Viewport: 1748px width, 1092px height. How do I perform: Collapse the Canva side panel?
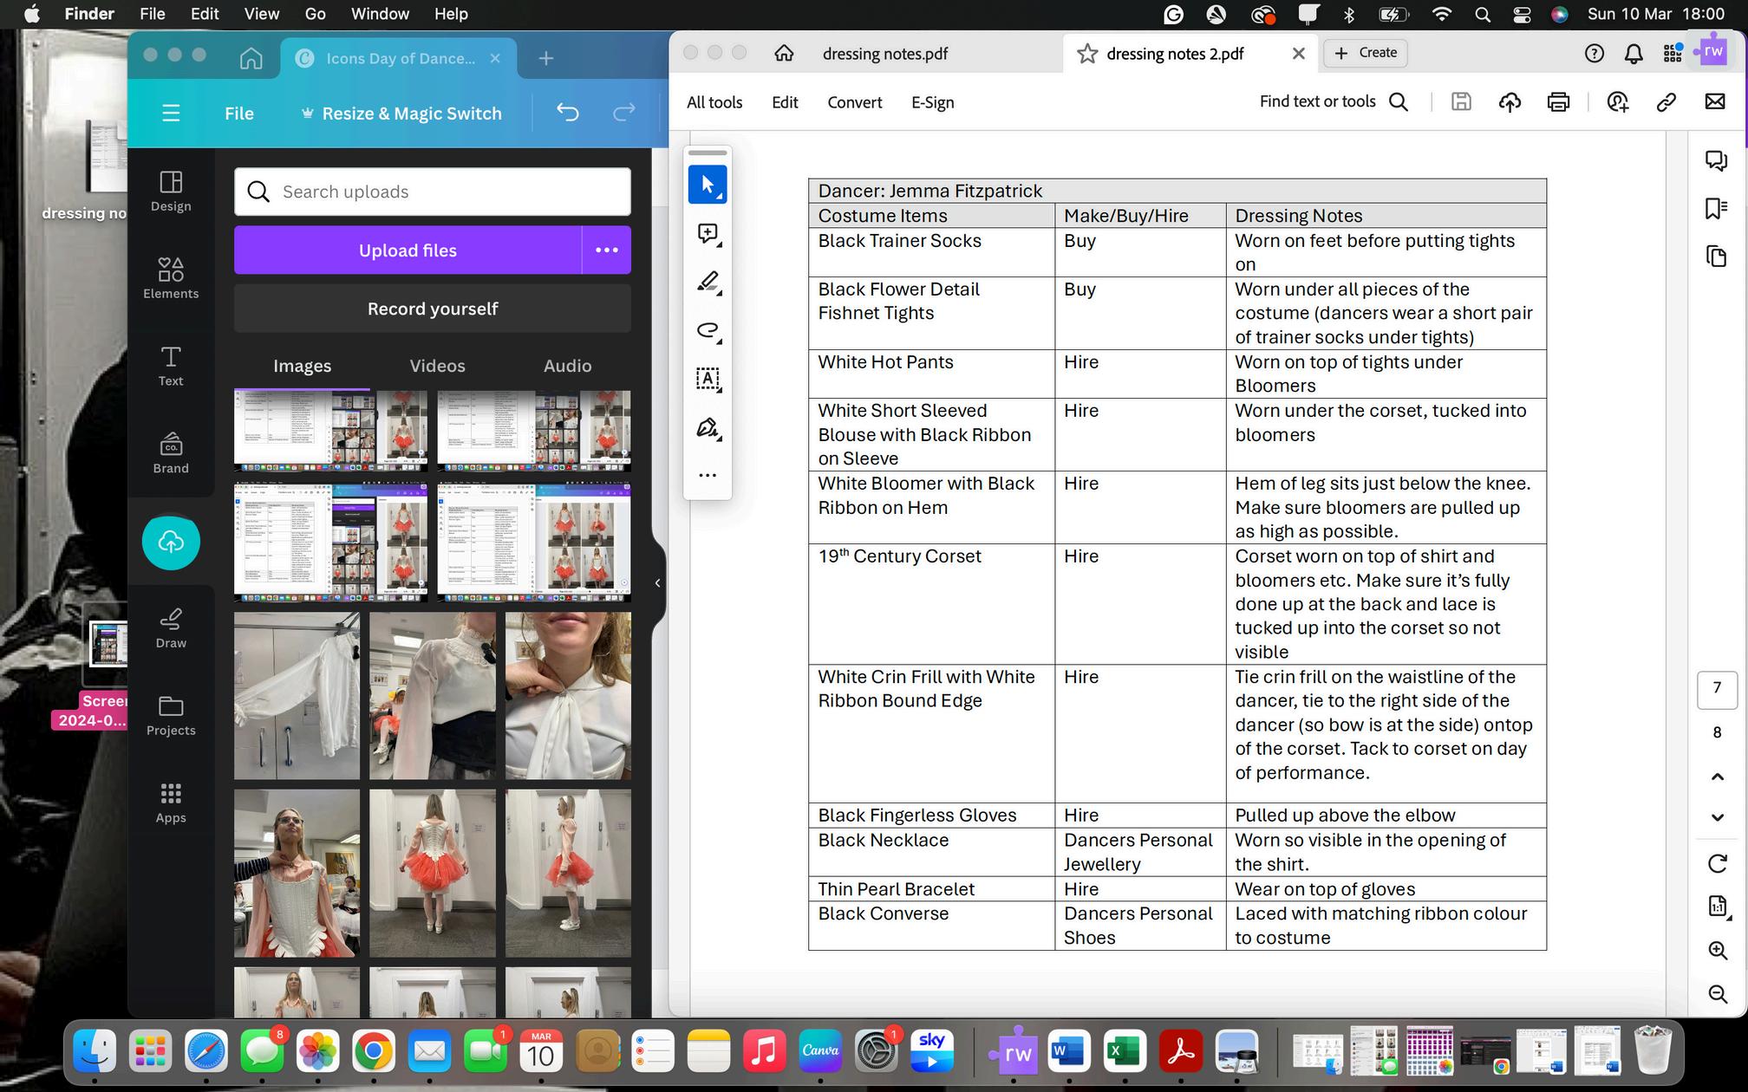pos(657,583)
